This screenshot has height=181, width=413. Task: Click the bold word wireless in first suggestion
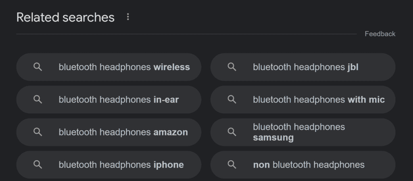point(172,67)
